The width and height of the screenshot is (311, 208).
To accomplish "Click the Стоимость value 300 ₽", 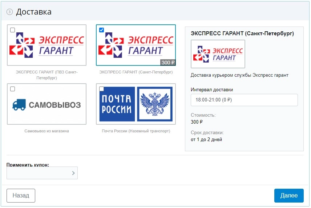I will click(197, 122).
